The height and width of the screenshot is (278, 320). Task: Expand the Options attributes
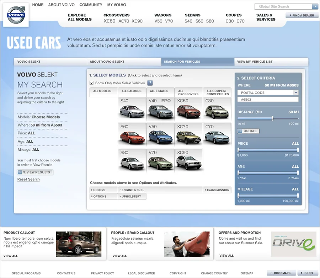tap(104, 196)
